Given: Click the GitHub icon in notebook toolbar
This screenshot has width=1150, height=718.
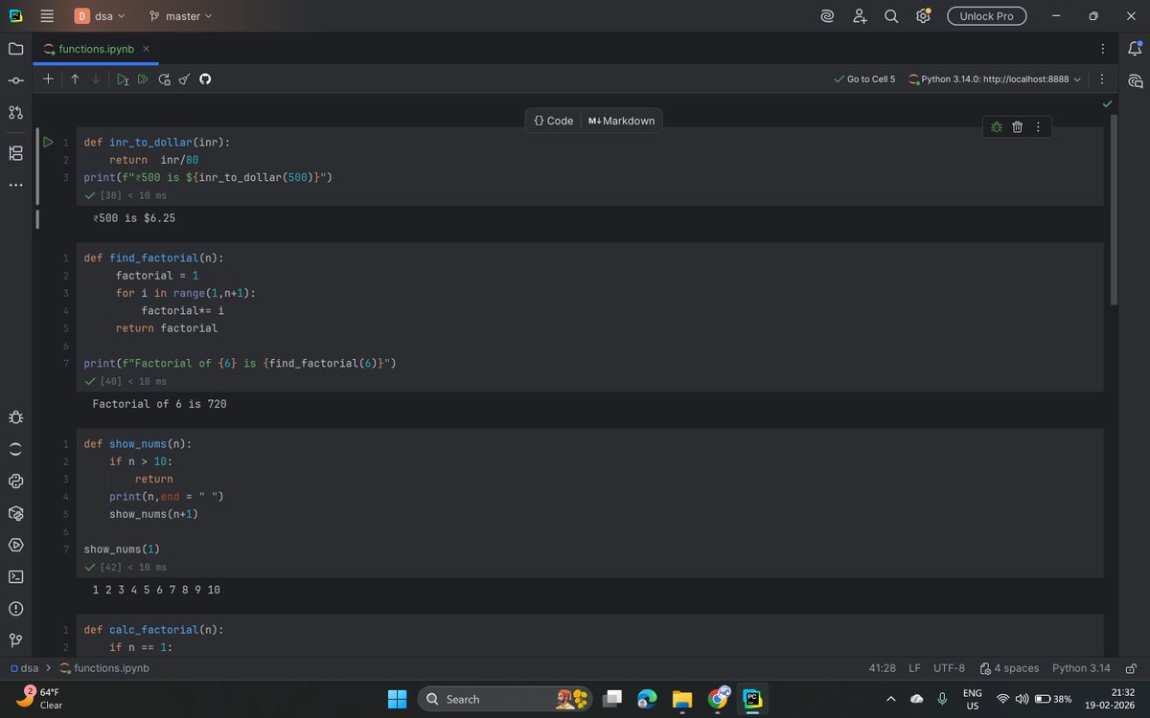Looking at the screenshot, I should pyautogui.click(x=204, y=79).
